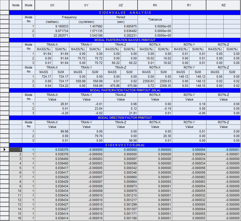Screen dimensions: 241x221
Task: Click the EIGENVECTOR (kN,m) banner
Action: 125,145
